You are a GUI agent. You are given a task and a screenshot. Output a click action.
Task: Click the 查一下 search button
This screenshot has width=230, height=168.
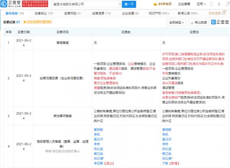click(129, 4)
